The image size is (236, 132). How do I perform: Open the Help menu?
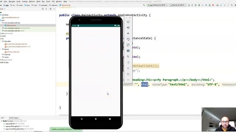(65, 1)
